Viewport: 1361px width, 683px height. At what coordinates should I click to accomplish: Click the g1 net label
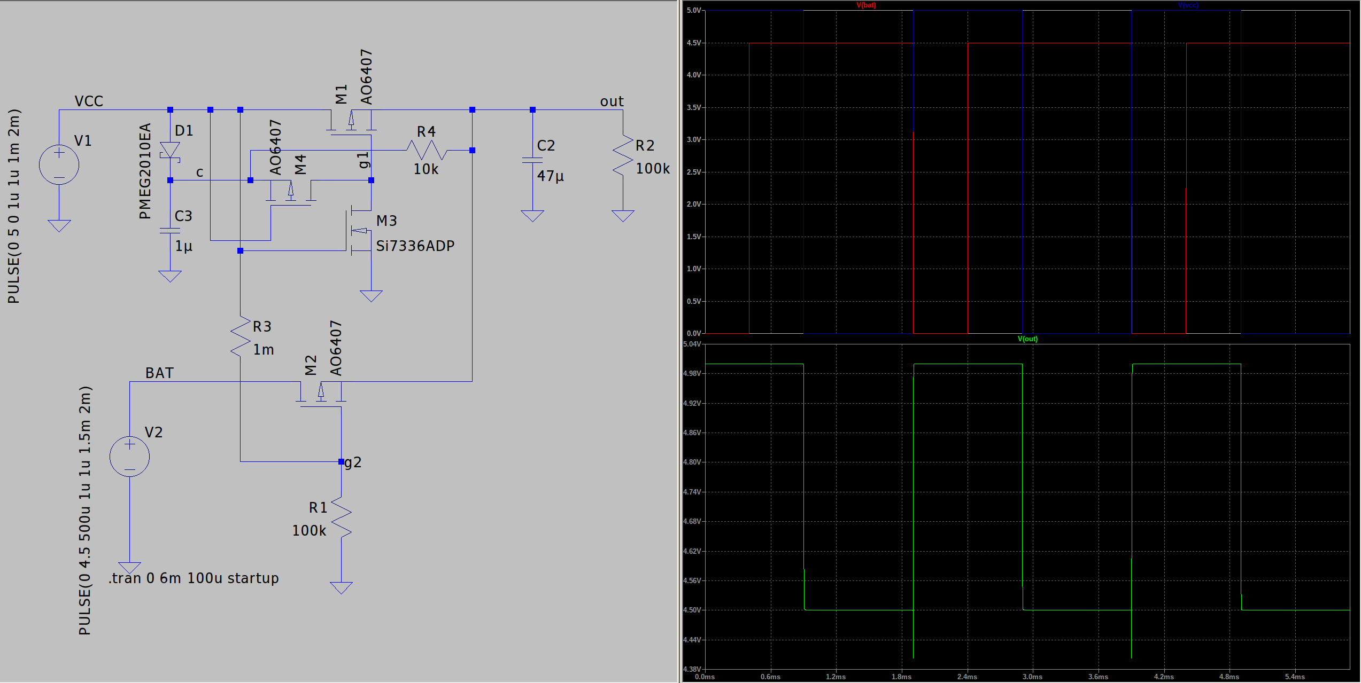click(364, 160)
